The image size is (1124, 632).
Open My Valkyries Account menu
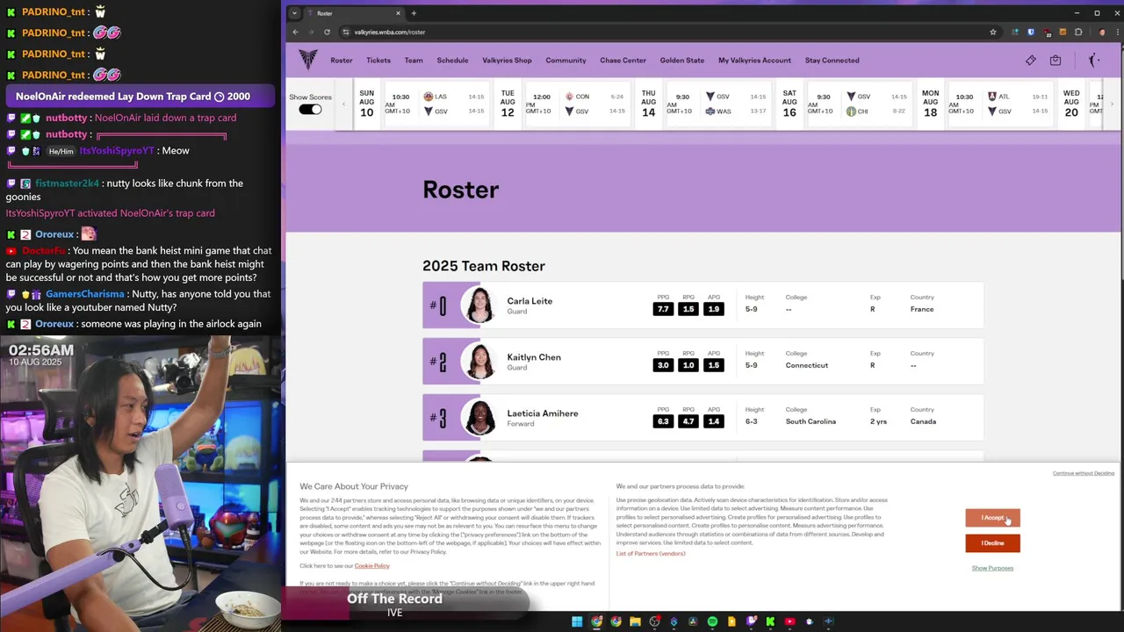(754, 61)
